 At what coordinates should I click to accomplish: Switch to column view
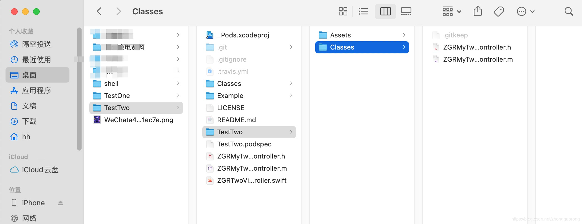[385, 12]
